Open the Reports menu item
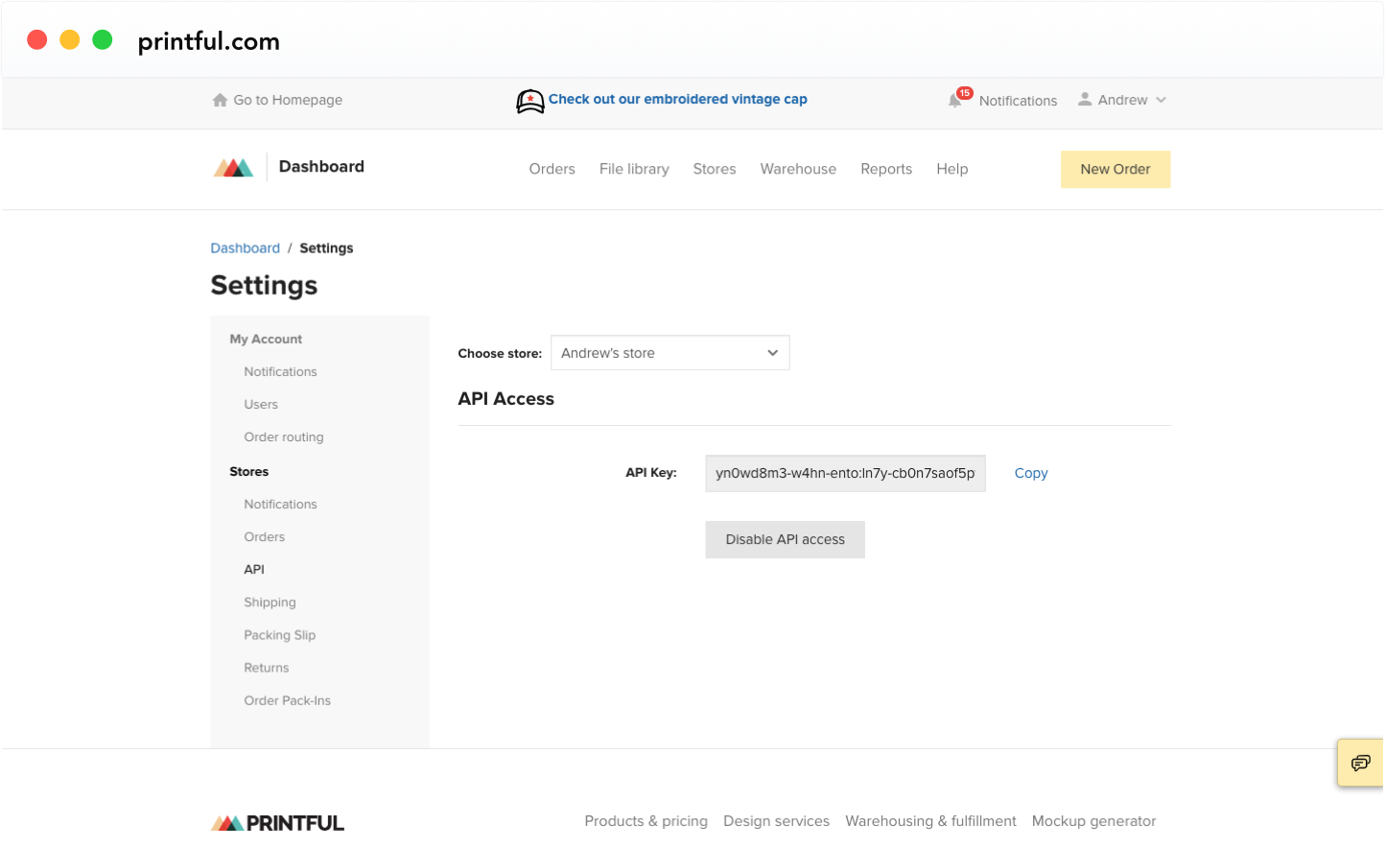1385x849 pixels. coord(886,169)
